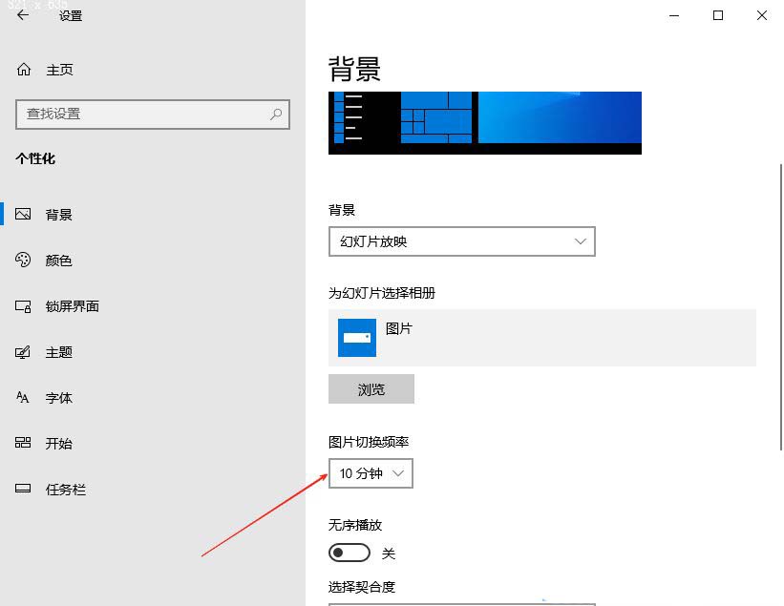Click the back arrow at top left
Screen dimensions: 784x606
[x=21, y=15]
